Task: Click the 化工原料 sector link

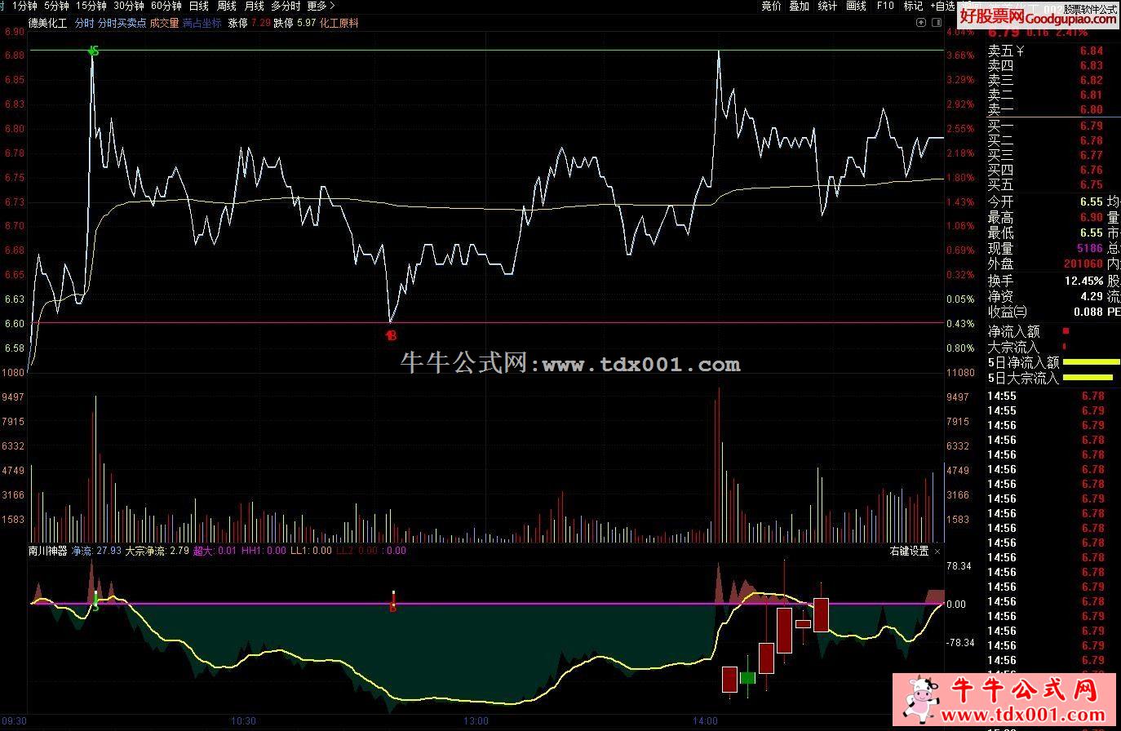Action: [x=339, y=24]
